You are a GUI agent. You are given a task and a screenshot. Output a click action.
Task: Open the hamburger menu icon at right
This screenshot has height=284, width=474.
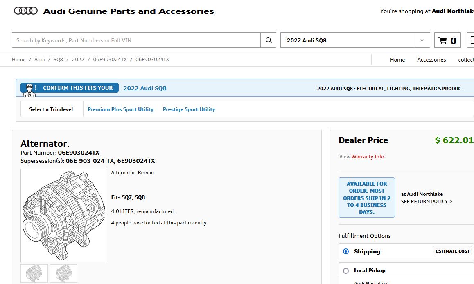(472, 40)
